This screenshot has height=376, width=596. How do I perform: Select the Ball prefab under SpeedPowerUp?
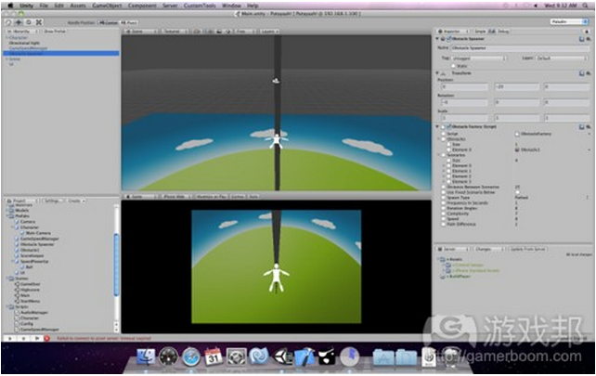[x=29, y=267]
